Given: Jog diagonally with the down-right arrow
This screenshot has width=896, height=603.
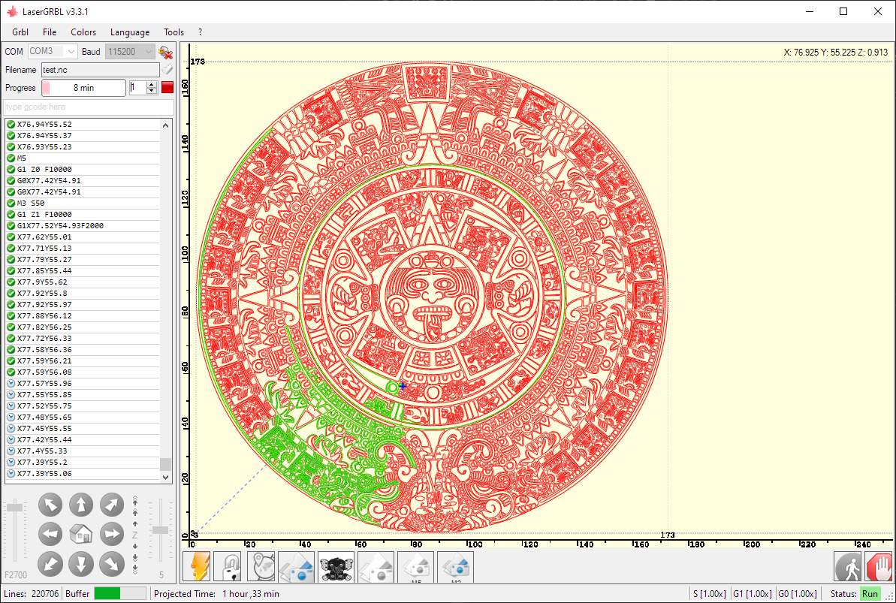Looking at the screenshot, I should 112,563.
